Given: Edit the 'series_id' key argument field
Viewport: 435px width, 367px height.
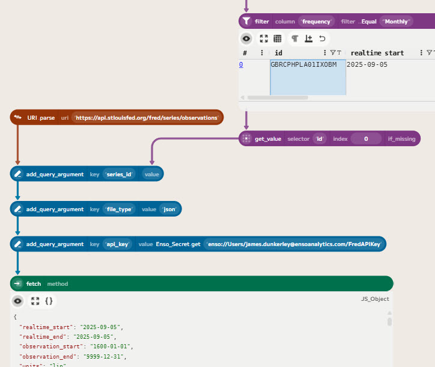Looking at the screenshot, I should pyautogui.click(x=119, y=174).
